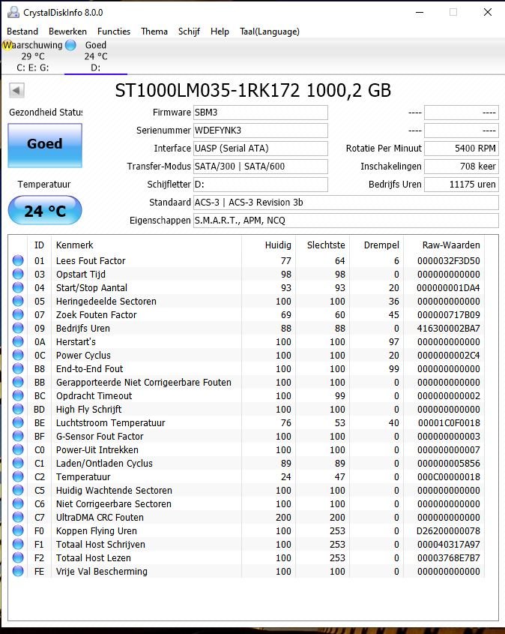Open the Thema menu

point(154,32)
